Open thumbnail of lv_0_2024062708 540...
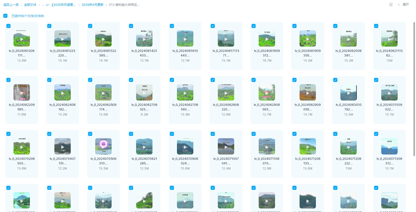The height and width of the screenshot is (212, 416). tap(185, 92)
